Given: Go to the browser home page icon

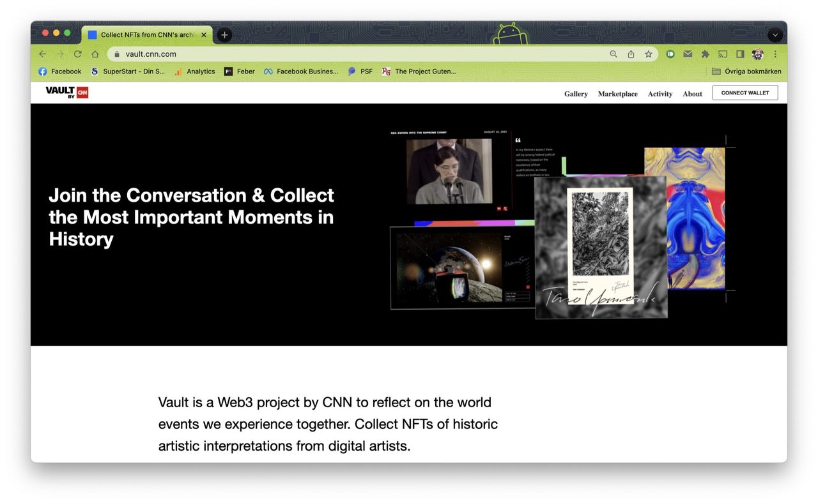Looking at the screenshot, I should 95,54.
